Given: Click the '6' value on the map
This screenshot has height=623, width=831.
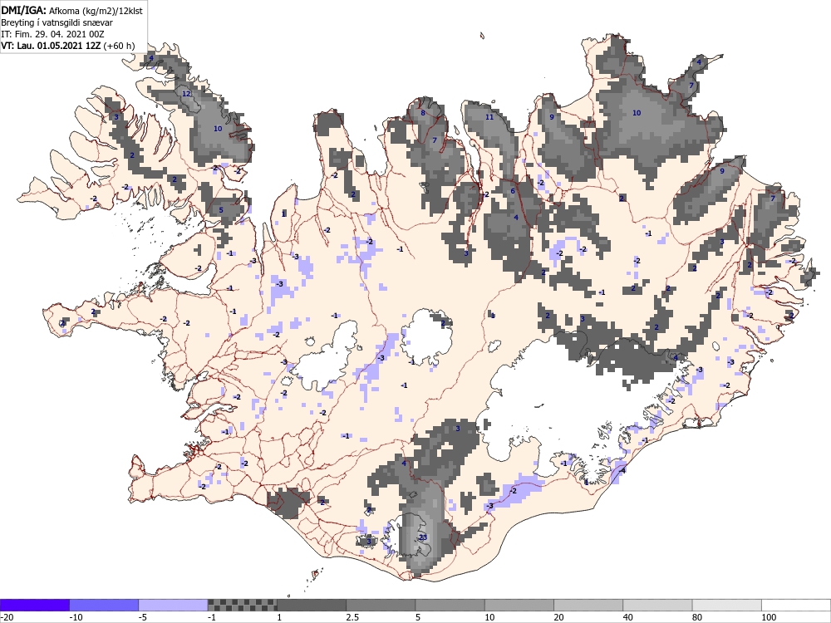Looking at the screenshot, I should tap(513, 191).
